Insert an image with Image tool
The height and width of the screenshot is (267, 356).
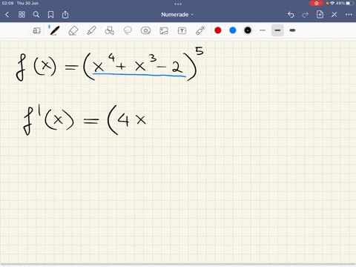(164, 30)
